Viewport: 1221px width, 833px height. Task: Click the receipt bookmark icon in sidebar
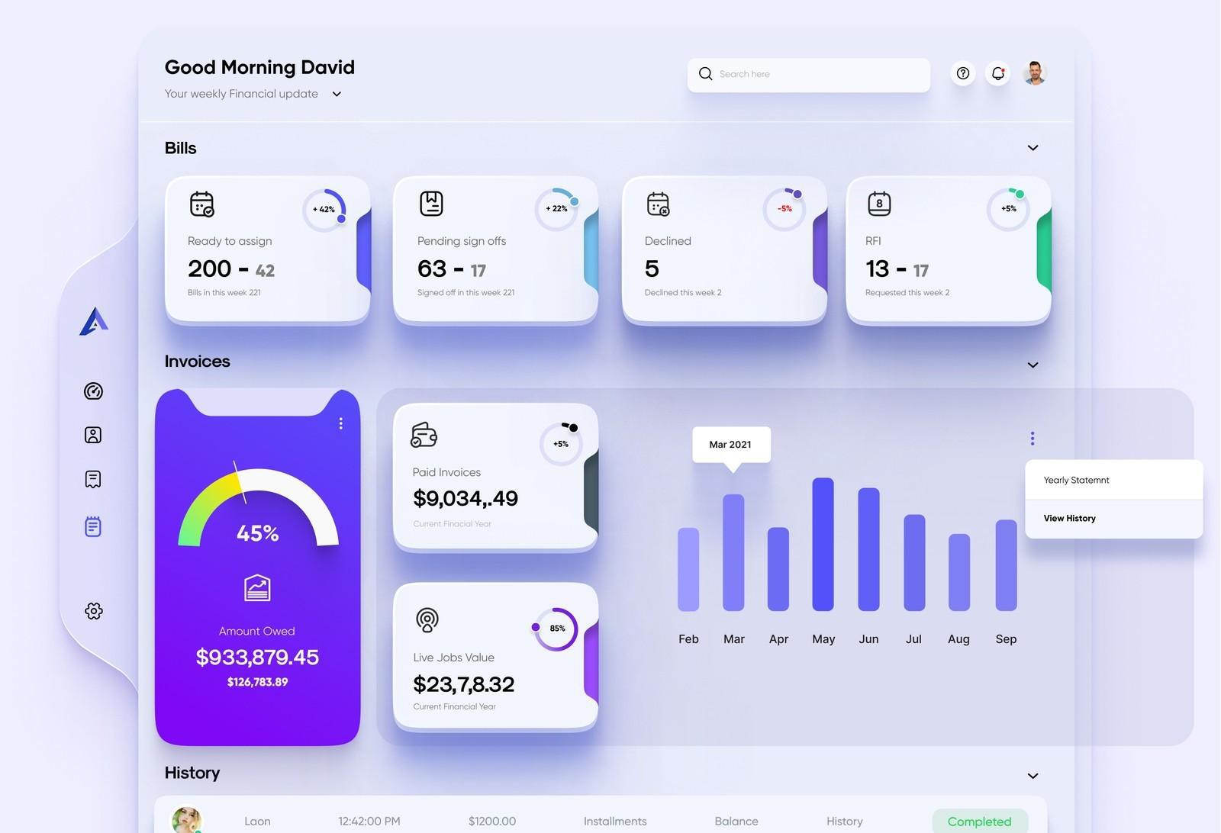[93, 479]
